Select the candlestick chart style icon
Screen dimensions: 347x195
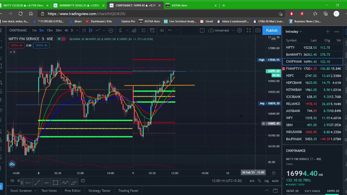[x=91, y=30]
